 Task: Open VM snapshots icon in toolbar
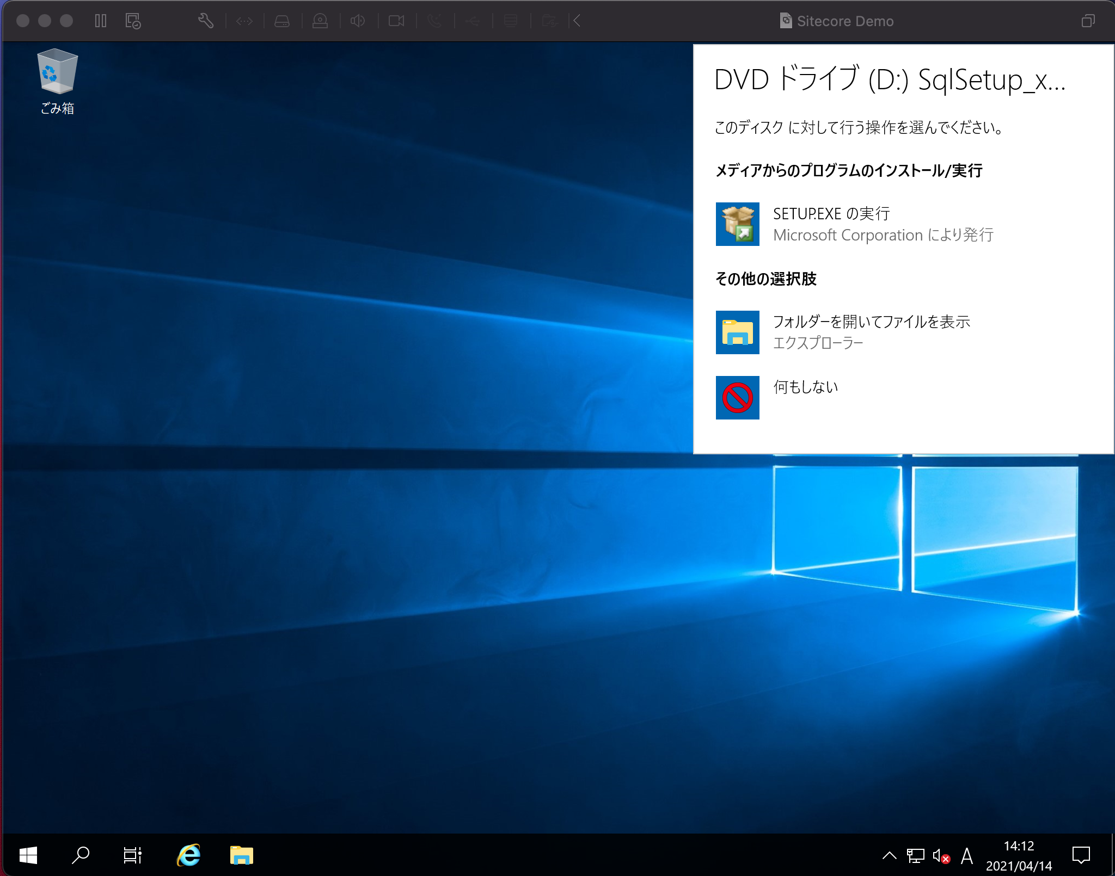pos(133,21)
